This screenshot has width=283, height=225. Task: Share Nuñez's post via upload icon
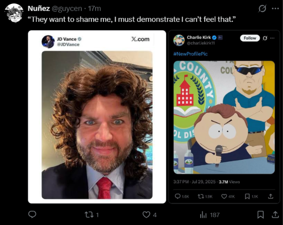coord(275,215)
